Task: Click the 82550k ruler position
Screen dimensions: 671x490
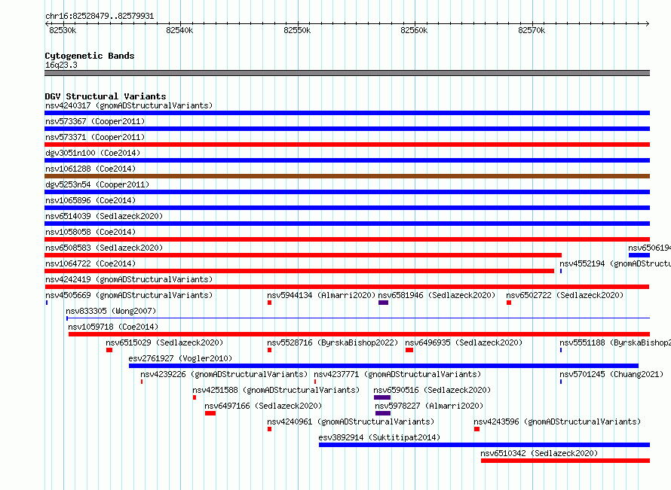Action: (x=297, y=30)
